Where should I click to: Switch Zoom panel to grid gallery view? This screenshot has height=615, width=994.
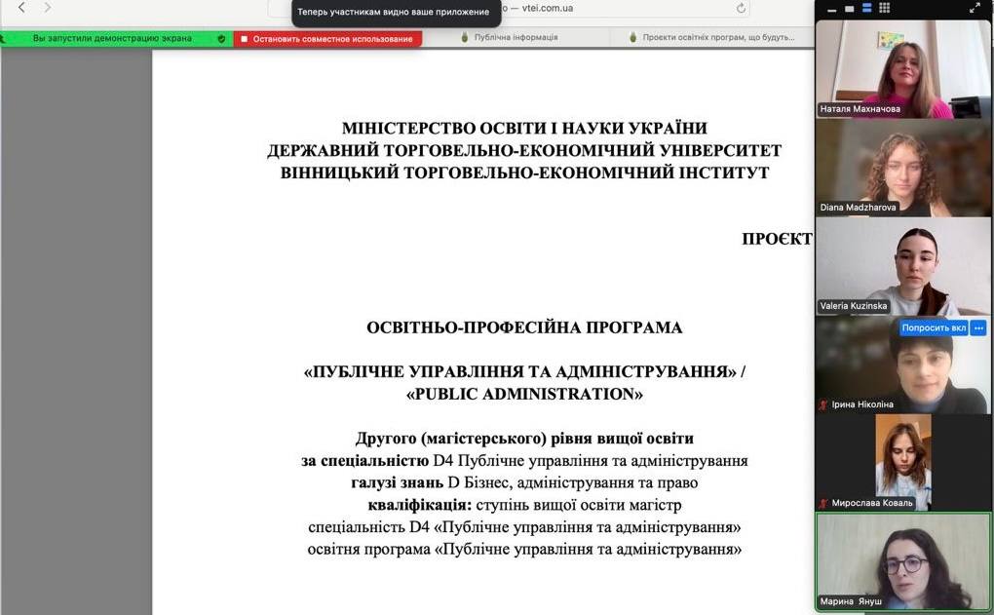[x=885, y=8]
